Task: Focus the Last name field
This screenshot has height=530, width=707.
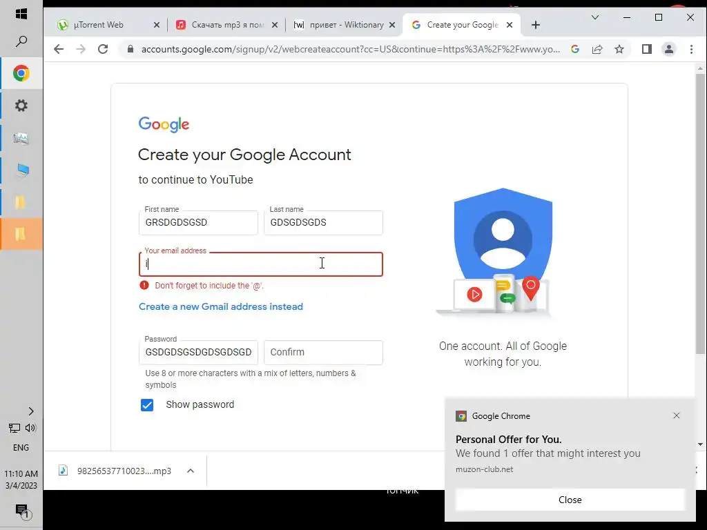Action: (x=323, y=223)
